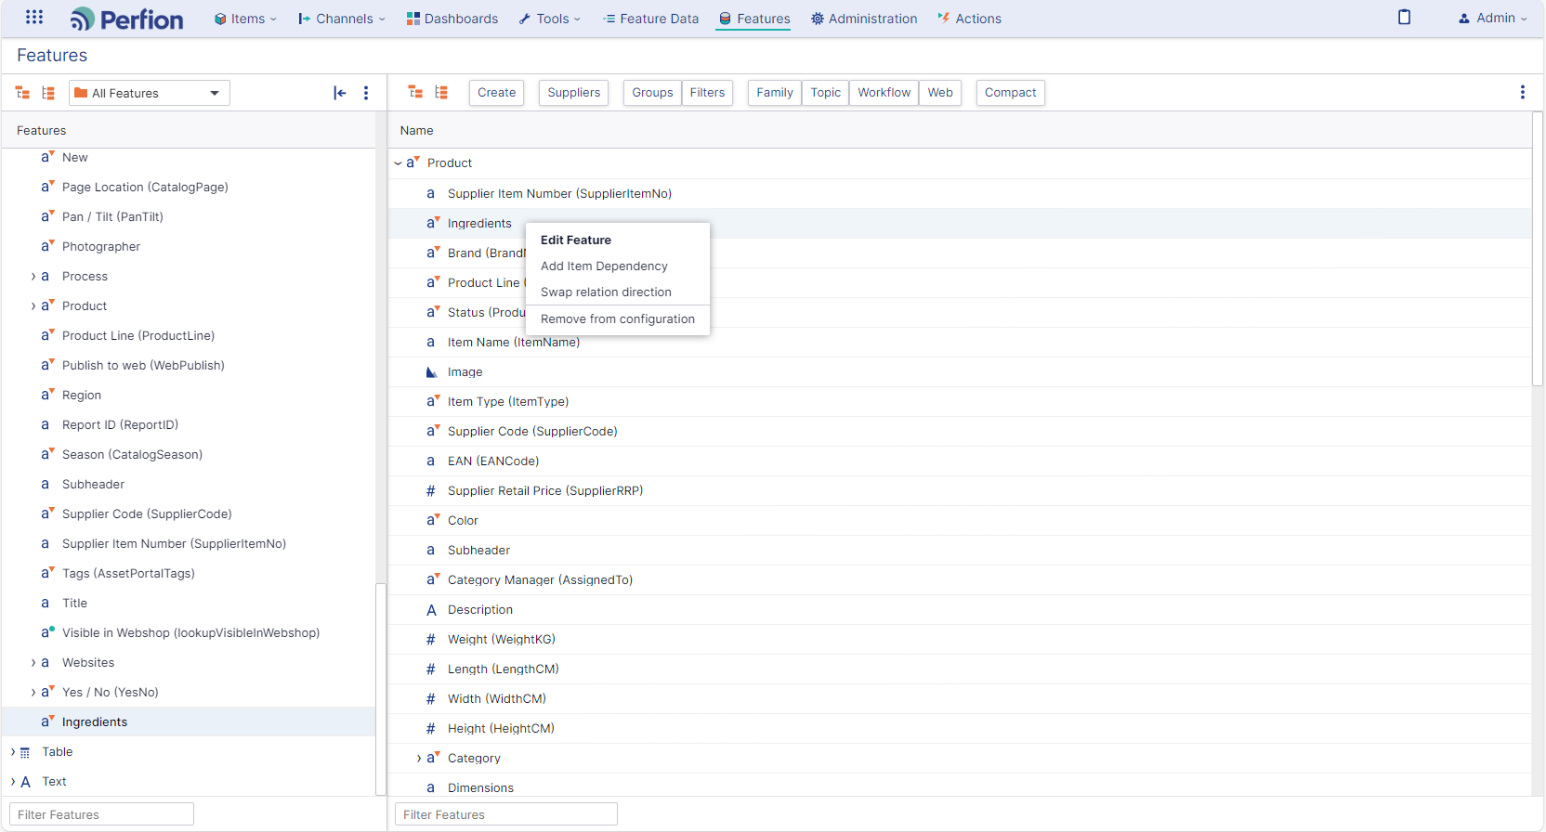Viewport: 1546px width, 832px height.
Task: Click the left panel expand-all tree icon
Action: (23, 93)
